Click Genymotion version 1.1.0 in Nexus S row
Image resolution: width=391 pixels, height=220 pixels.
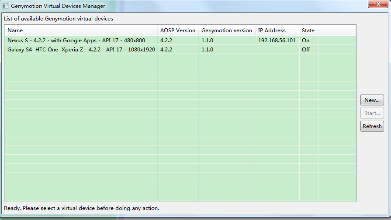click(x=207, y=40)
